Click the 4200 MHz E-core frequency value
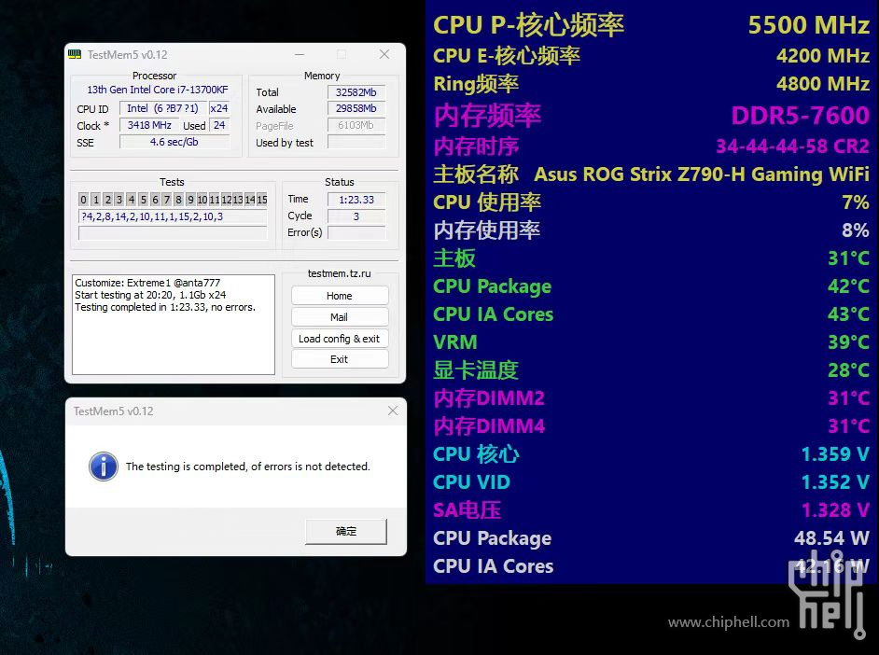This screenshot has width=879, height=655. 822,55
